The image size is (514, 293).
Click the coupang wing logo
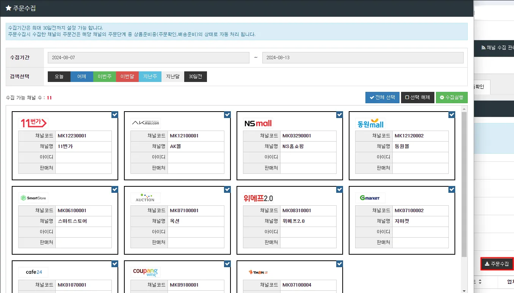point(146,272)
